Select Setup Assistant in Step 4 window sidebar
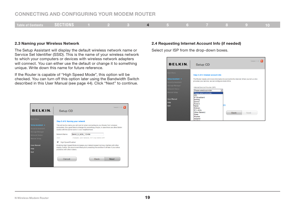 tap(175, 79)
